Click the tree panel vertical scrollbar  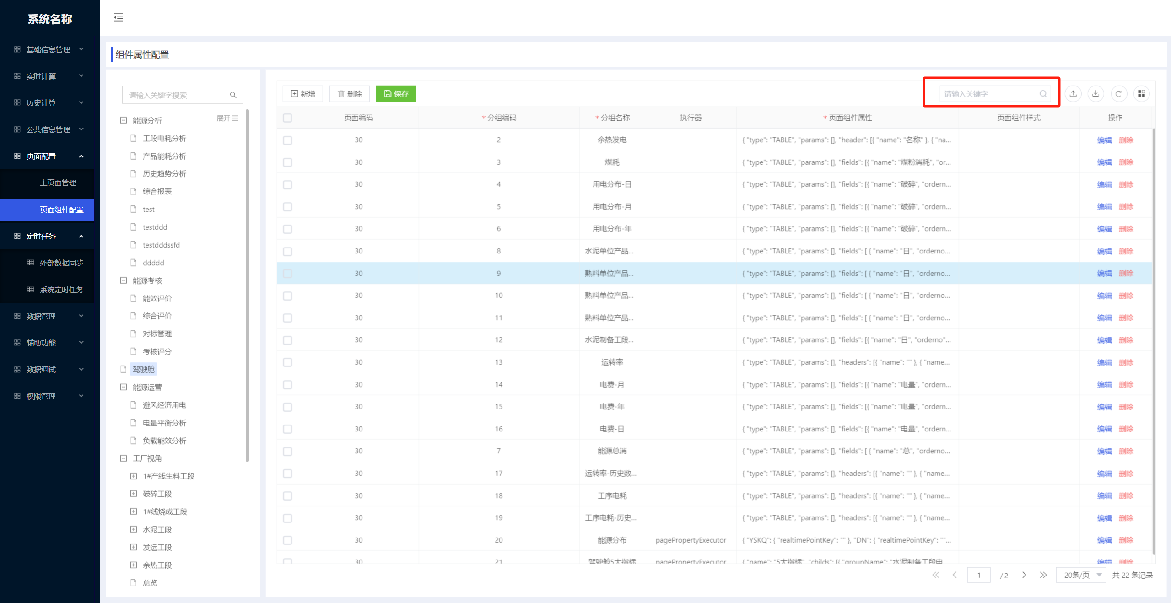[x=248, y=285]
